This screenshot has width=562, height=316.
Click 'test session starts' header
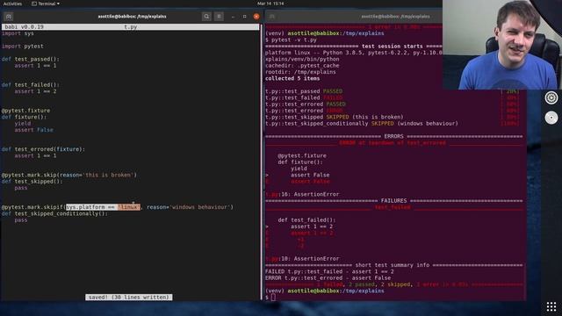[393, 47]
